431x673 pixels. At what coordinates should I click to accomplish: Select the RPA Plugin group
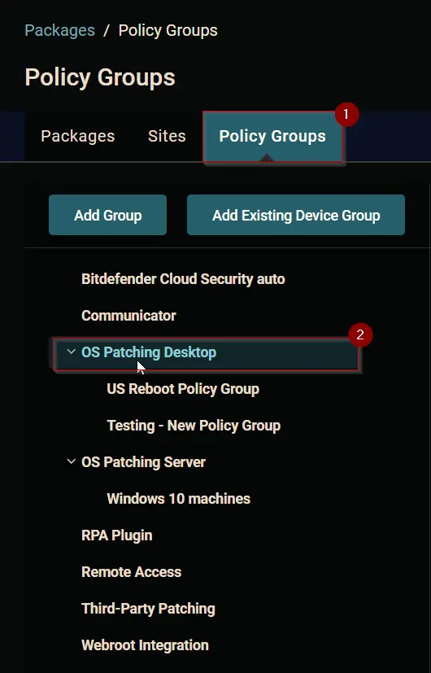(116, 535)
